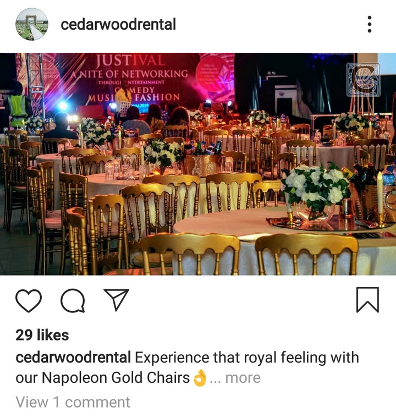
Task: Save the post with the bookmark icon
Action: tap(367, 300)
